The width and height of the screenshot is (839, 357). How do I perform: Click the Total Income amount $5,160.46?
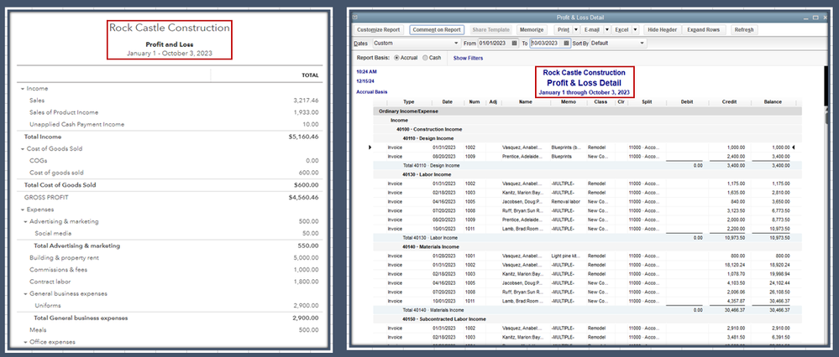coord(304,137)
